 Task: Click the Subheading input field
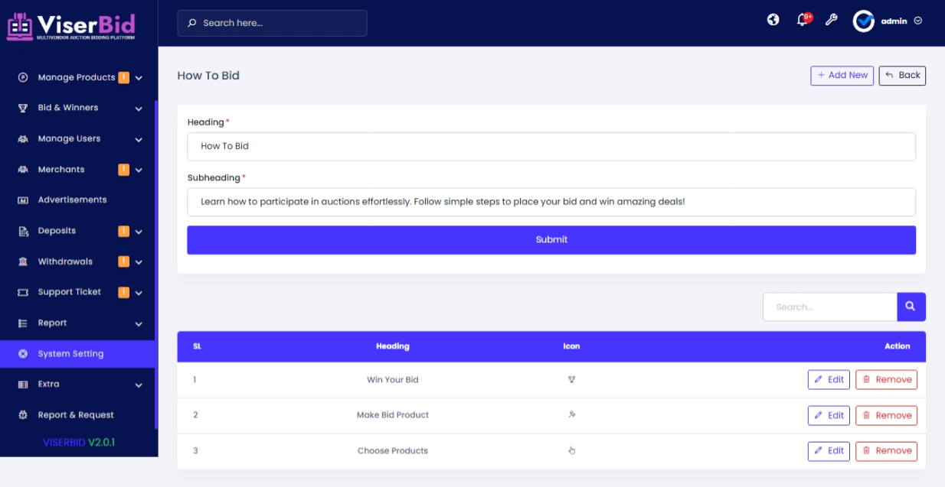tap(551, 202)
